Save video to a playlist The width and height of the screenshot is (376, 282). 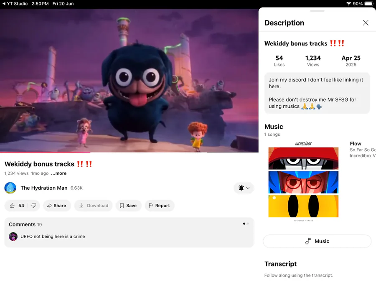tap(128, 206)
